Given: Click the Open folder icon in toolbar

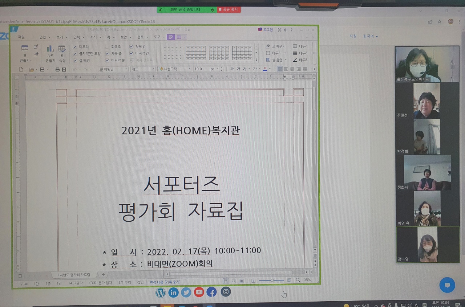Looking at the screenshot, I should pos(32,69).
